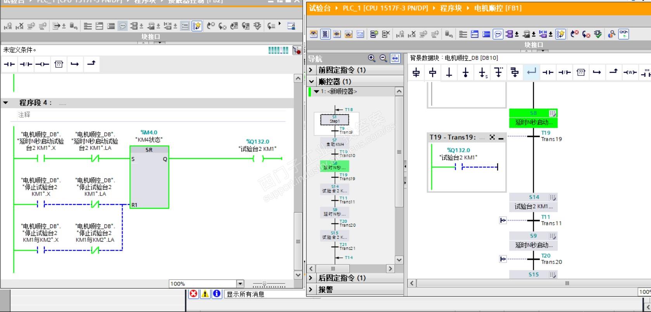Expand 前固定指令 (1) section
The height and width of the screenshot is (312, 651).
(x=311, y=70)
